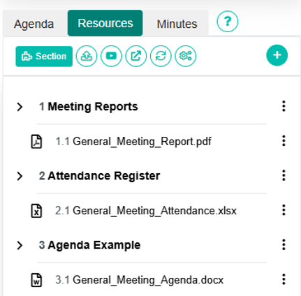Switch to the Minutes tab
The height and width of the screenshot is (296, 301).
177,24
